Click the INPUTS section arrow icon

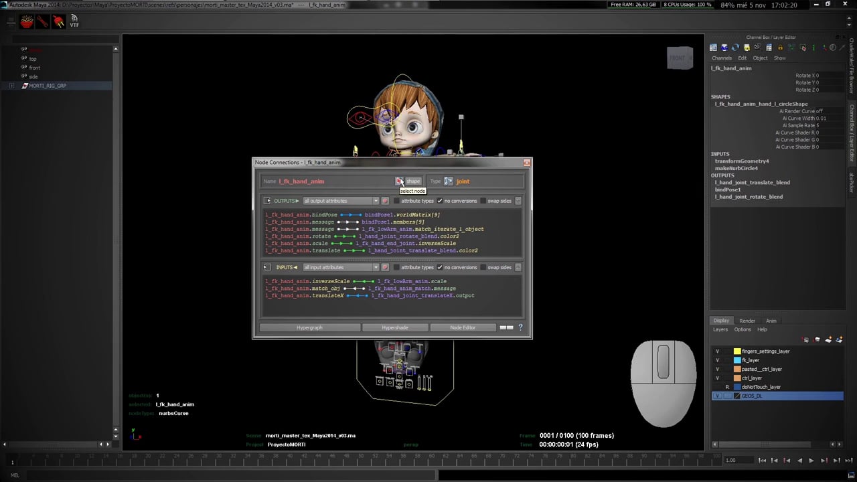tap(267, 267)
